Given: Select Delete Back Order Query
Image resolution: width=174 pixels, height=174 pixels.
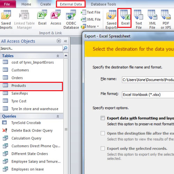Looking at the screenshot, I should [x=32, y=130].
